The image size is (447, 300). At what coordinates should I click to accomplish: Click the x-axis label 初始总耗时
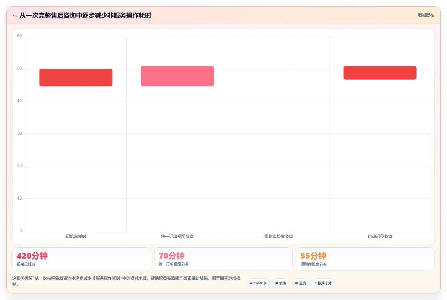76,236
